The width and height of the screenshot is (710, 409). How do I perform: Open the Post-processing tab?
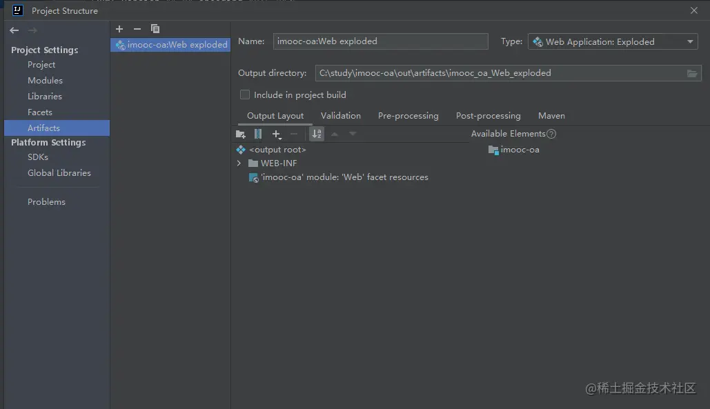[488, 116]
